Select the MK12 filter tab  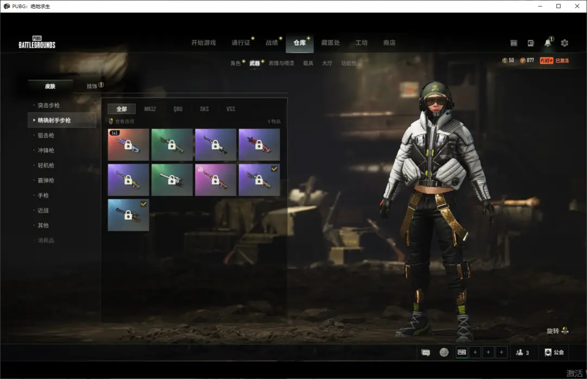tap(150, 109)
